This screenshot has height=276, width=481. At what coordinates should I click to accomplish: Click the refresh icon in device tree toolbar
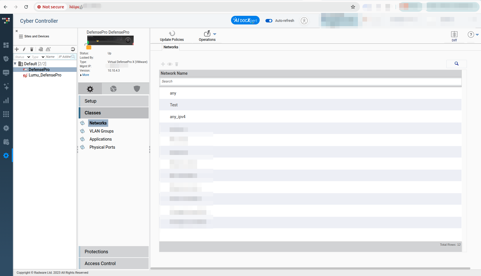click(x=73, y=49)
